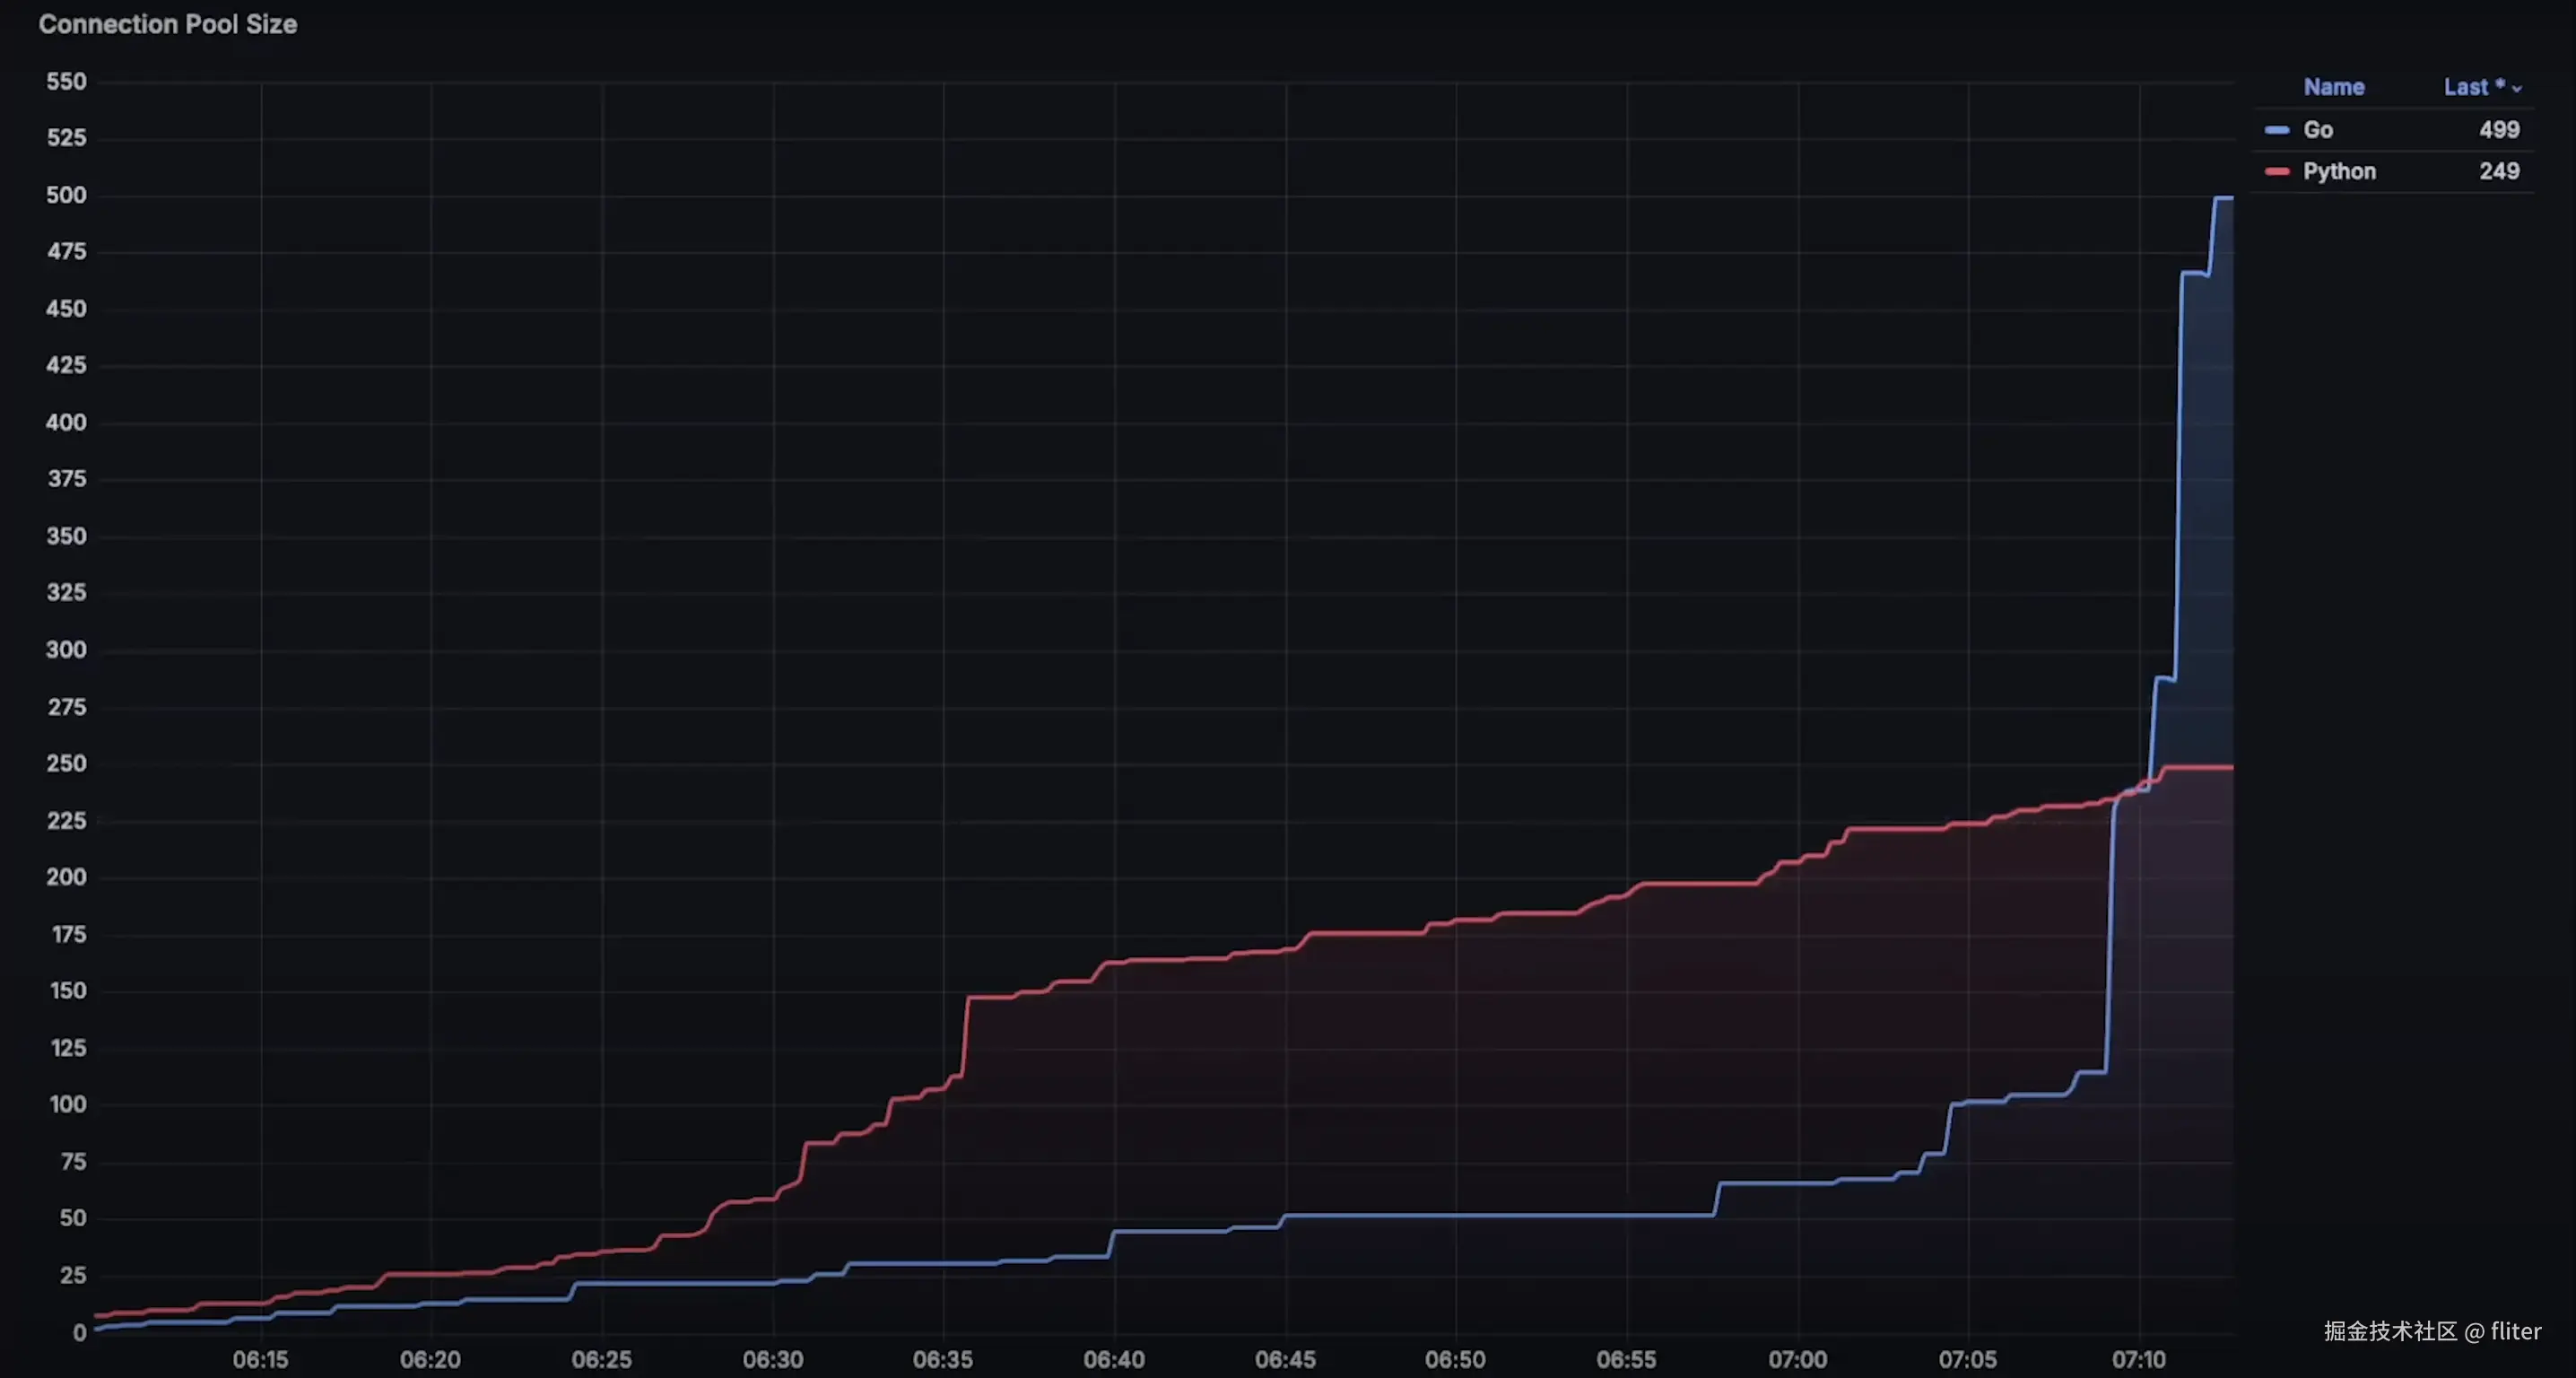This screenshot has height=1378, width=2576.
Task: Click the Python series red color swatch
Action: pyautogui.click(x=2277, y=172)
